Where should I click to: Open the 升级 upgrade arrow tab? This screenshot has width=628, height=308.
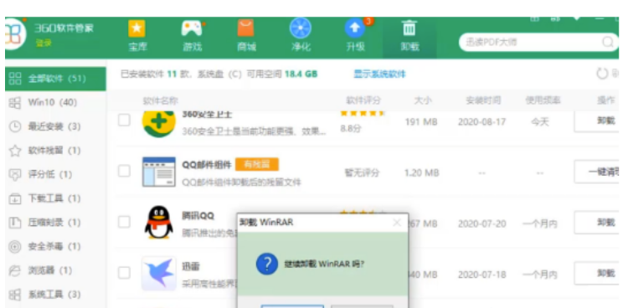tap(356, 36)
